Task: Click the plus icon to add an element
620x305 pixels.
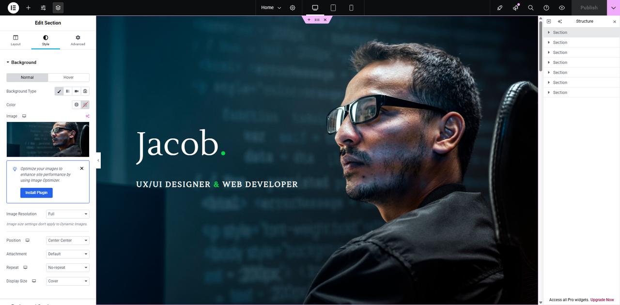Action: [x=29, y=8]
